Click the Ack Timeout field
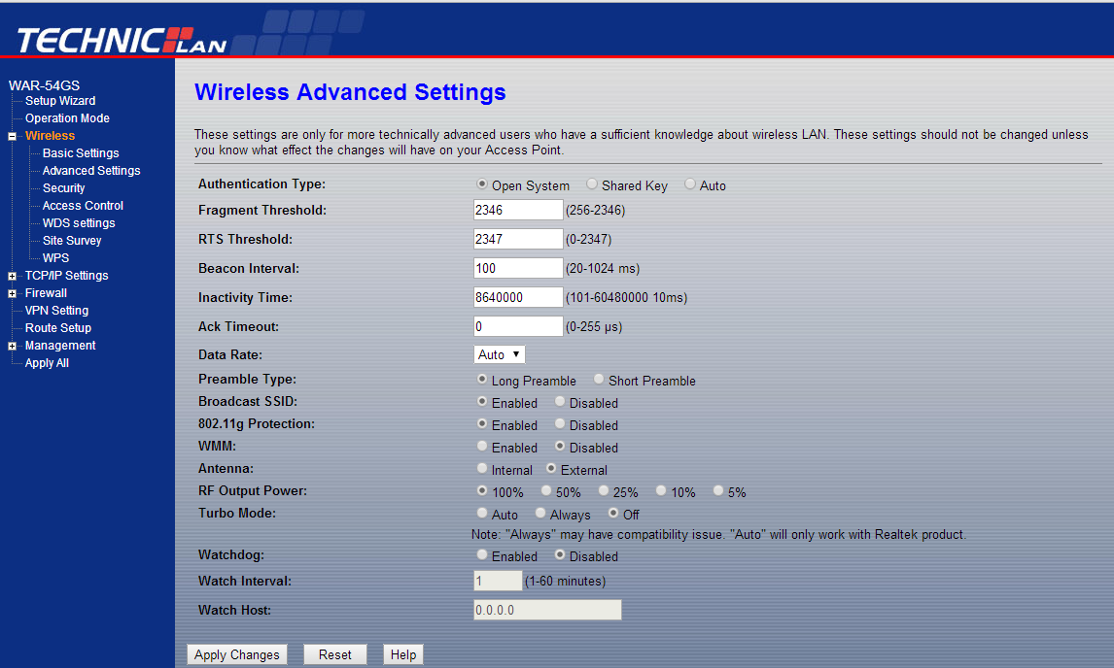Viewport: 1114px width, 668px height. pos(518,326)
